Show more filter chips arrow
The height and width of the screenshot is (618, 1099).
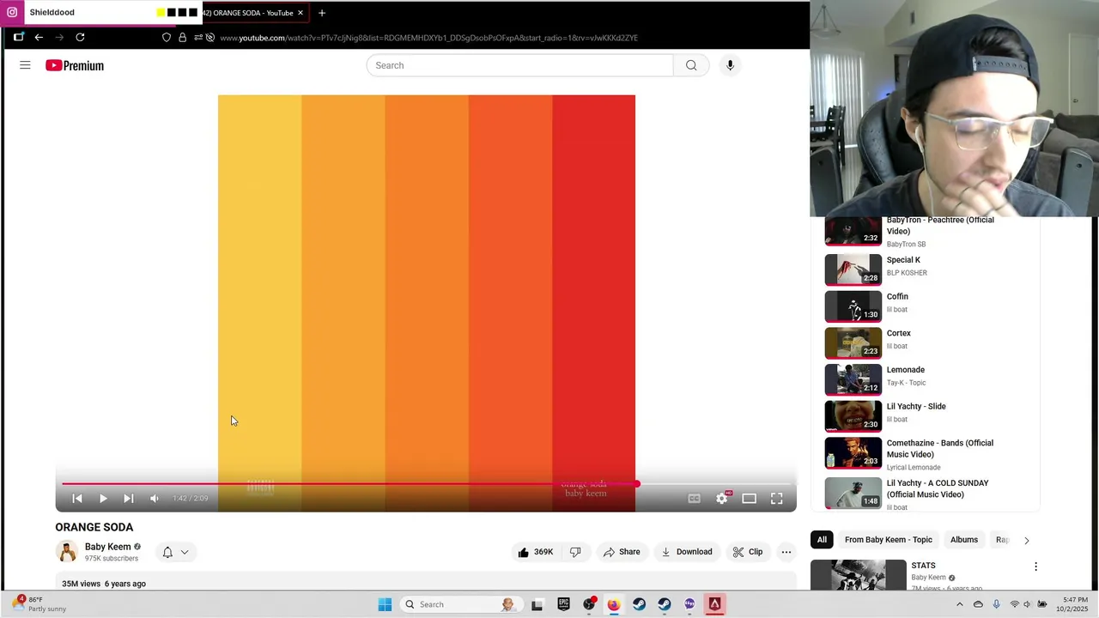point(1026,540)
